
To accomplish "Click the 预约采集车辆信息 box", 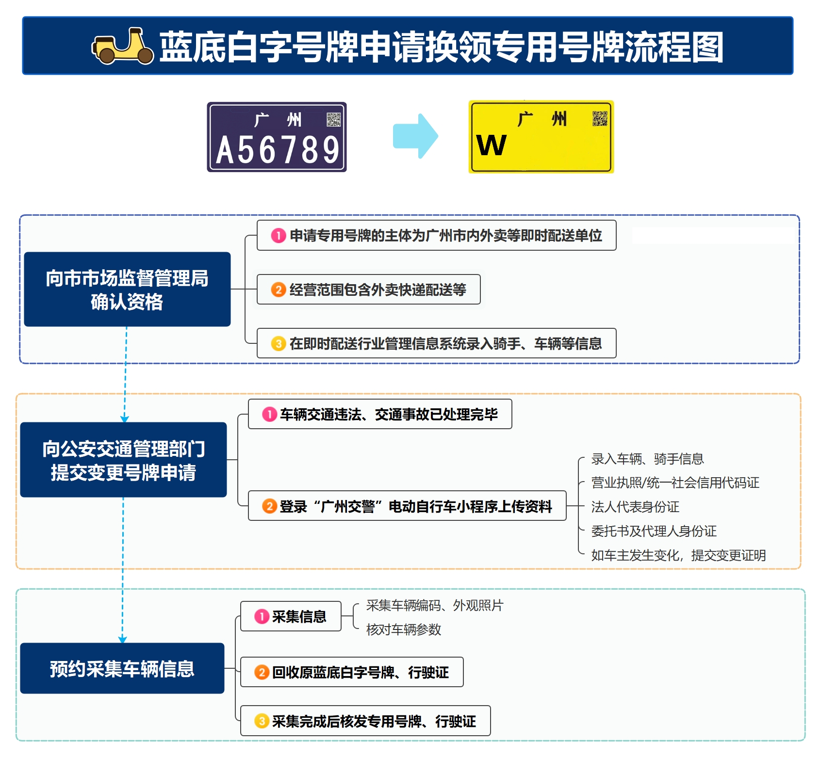I will point(123,668).
